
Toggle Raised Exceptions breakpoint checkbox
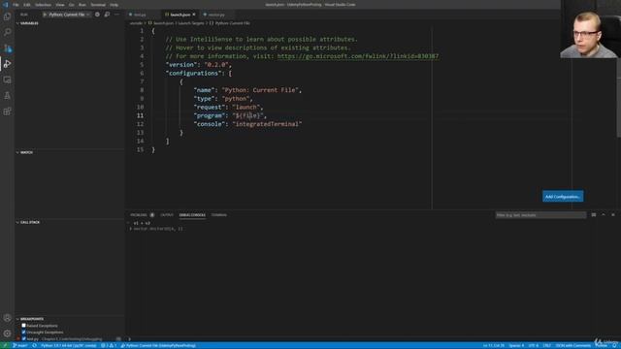coord(23,326)
